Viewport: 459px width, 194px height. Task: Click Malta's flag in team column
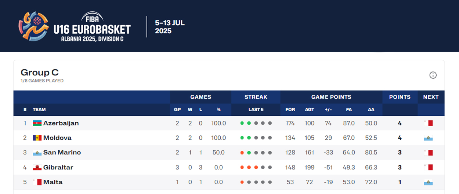[37, 182]
